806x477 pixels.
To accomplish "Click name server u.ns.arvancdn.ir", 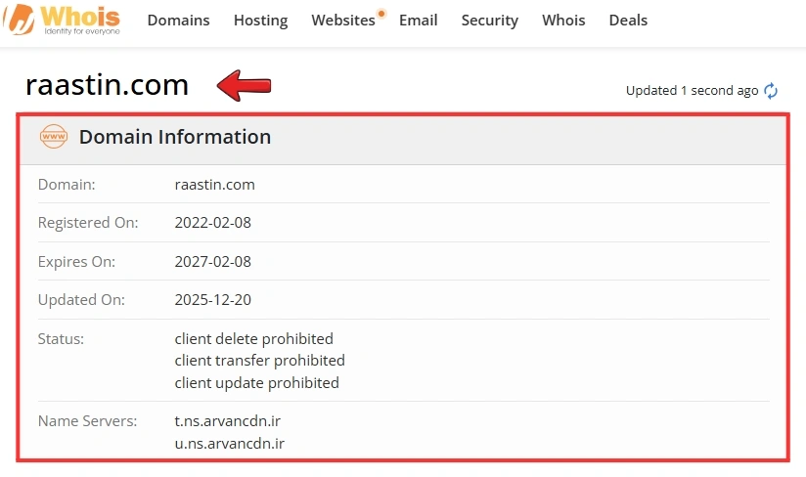I will [x=230, y=443].
